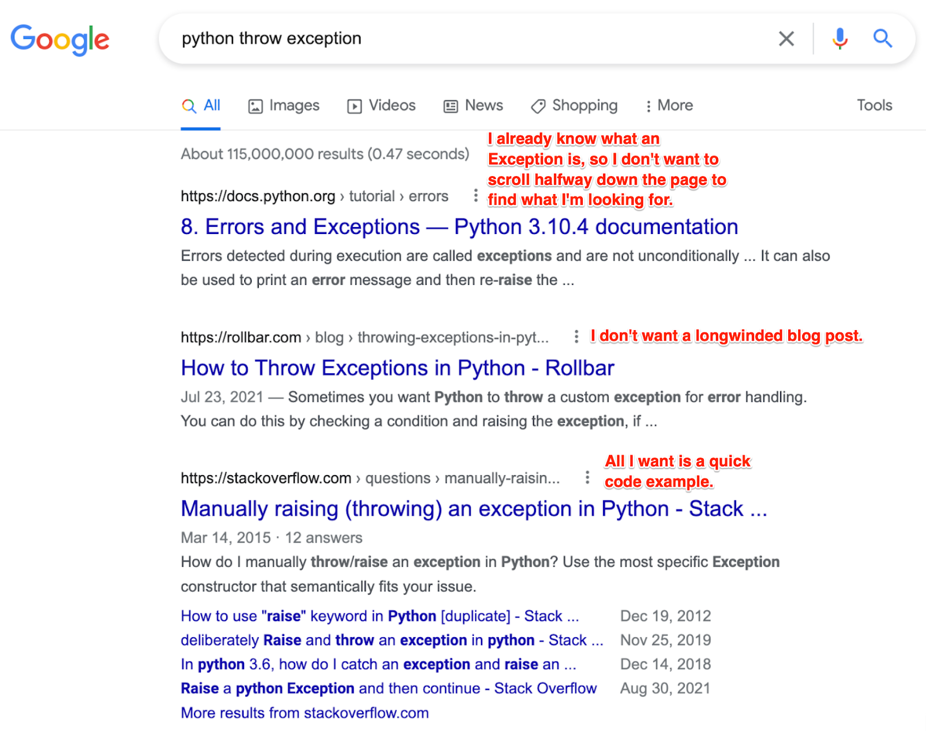Clear the search query with the X icon

click(786, 39)
